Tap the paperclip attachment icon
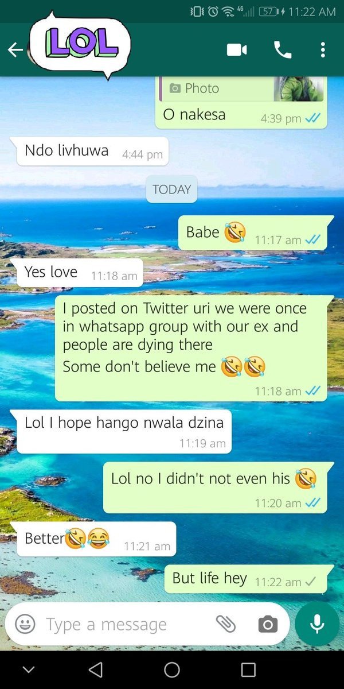The width and height of the screenshot is (344, 689). (x=226, y=624)
